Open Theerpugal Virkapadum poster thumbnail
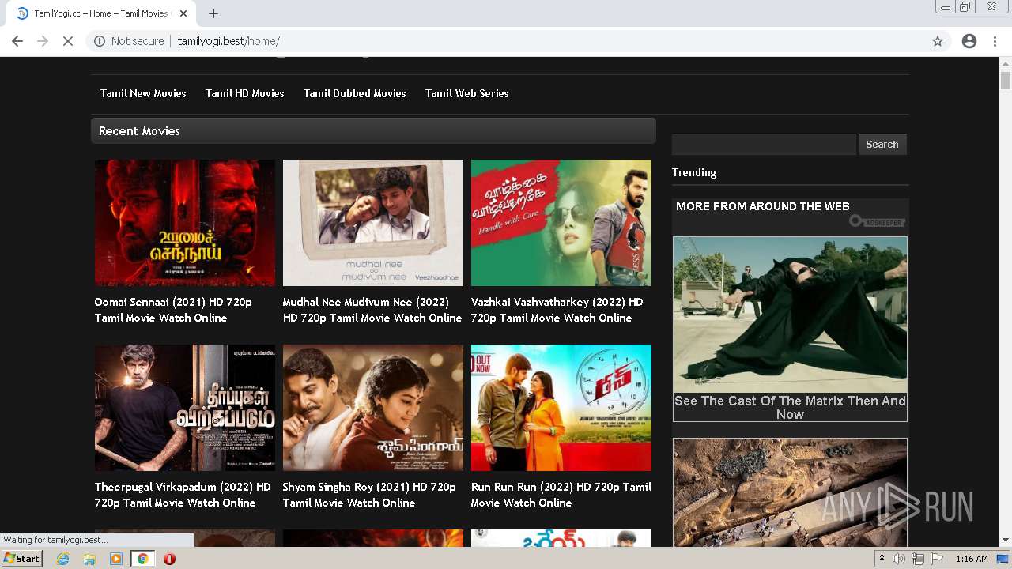Image resolution: width=1012 pixels, height=569 pixels. pyautogui.click(x=185, y=408)
